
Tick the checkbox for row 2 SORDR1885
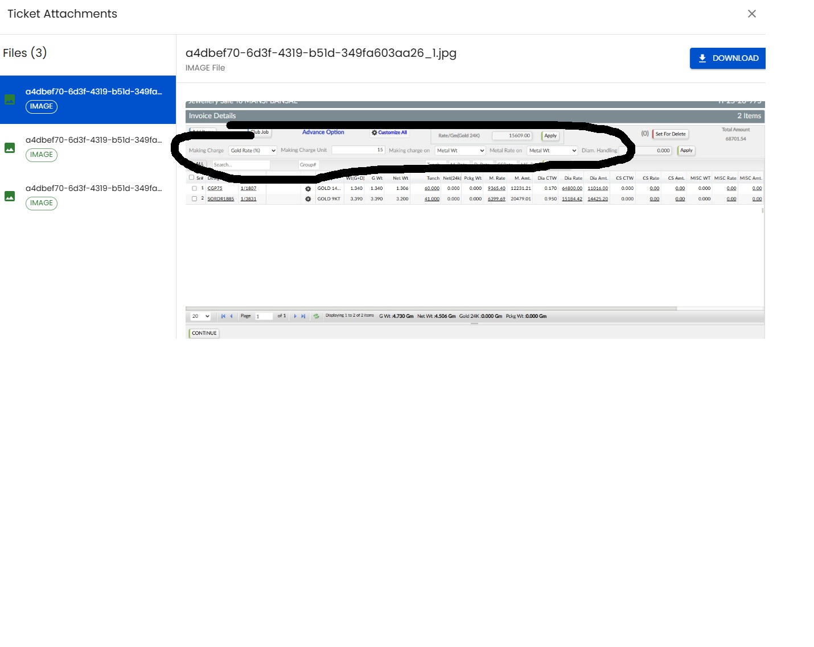[195, 199]
